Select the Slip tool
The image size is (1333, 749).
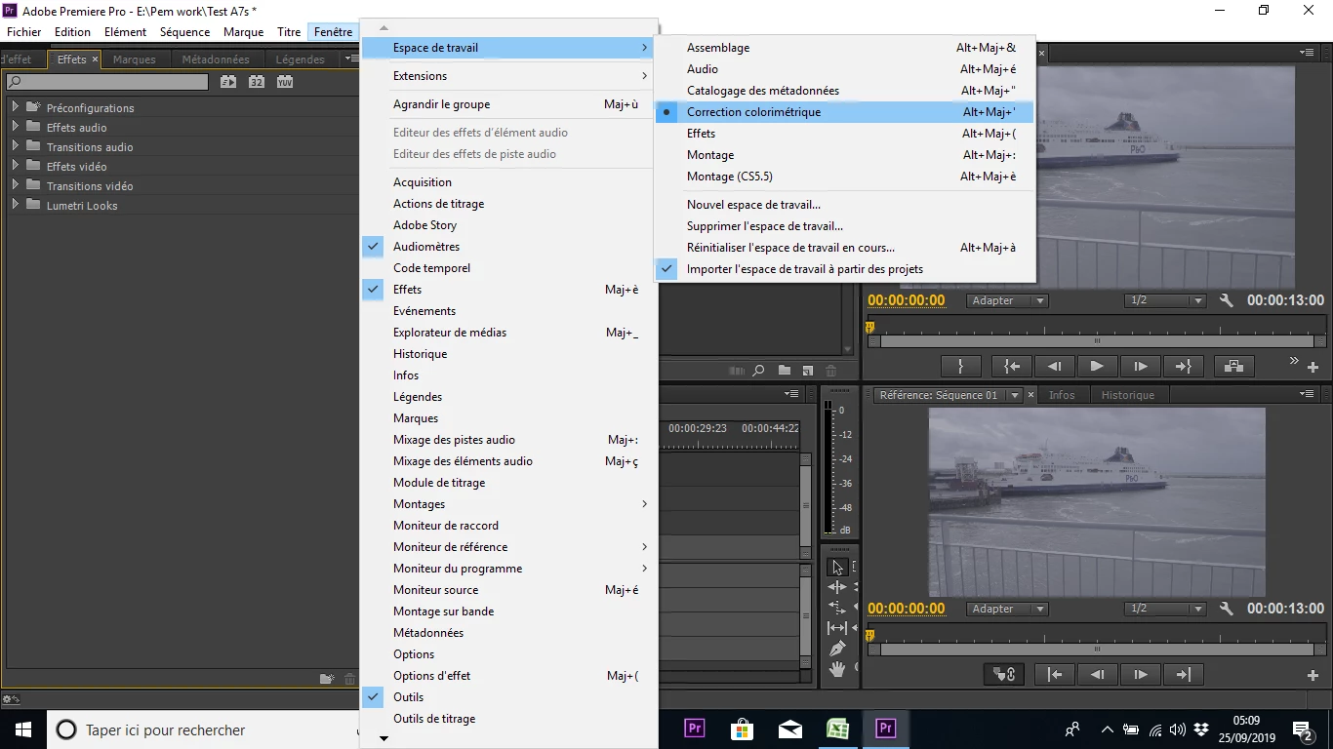pos(837,628)
